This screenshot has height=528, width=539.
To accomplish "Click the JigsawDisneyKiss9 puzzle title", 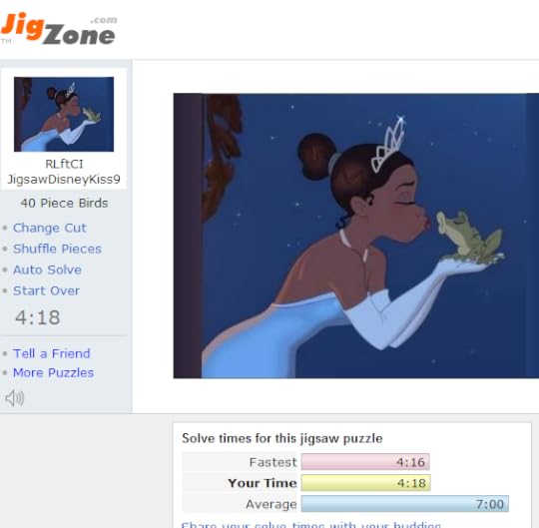I will pyautogui.click(x=64, y=180).
